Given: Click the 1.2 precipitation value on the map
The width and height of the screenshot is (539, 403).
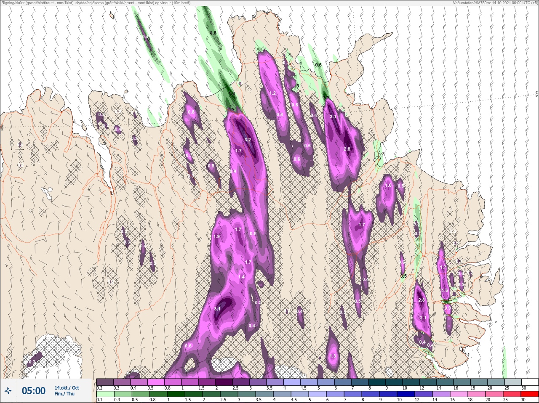Looking at the screenshot, I should [272, 93].
